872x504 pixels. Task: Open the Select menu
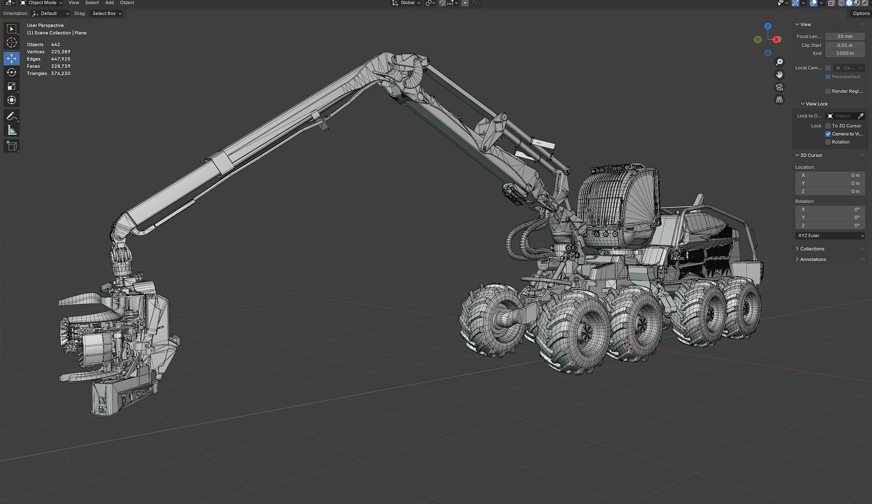[92, 3]
